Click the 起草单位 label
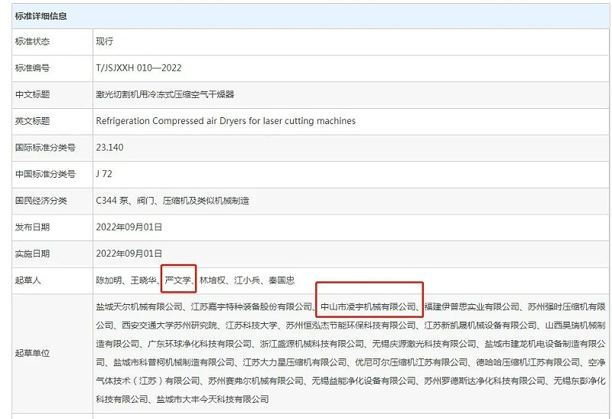Image resolution: width=612 pixels, height=419 pixels. [32, 353]
